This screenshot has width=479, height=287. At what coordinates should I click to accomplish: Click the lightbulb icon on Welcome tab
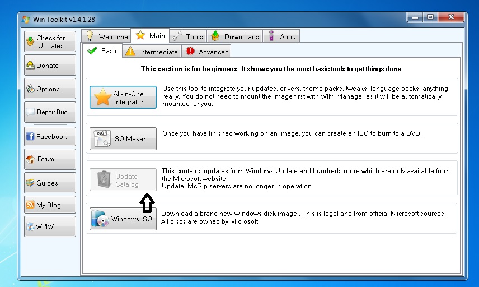click(x=90, y=36)
